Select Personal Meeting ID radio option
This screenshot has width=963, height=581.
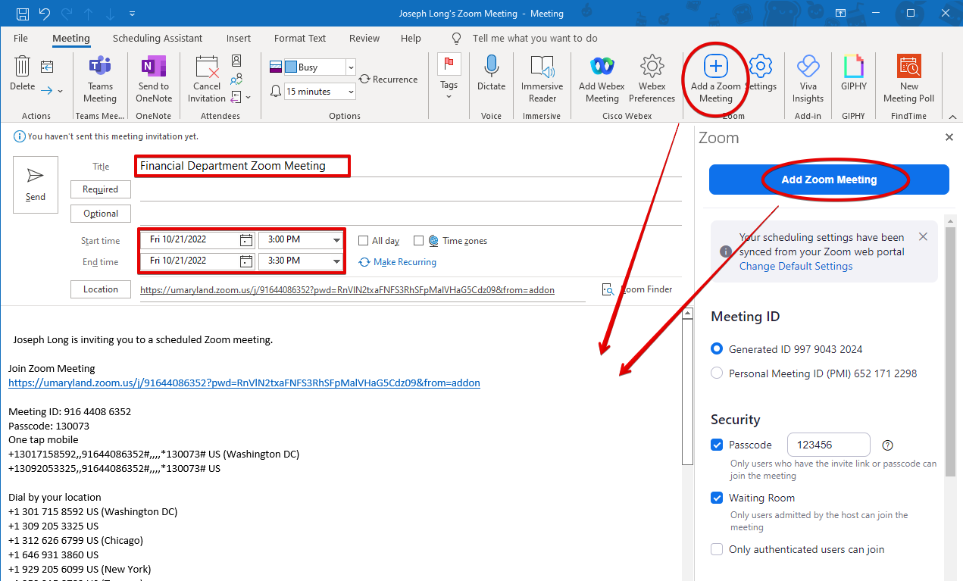717,373
